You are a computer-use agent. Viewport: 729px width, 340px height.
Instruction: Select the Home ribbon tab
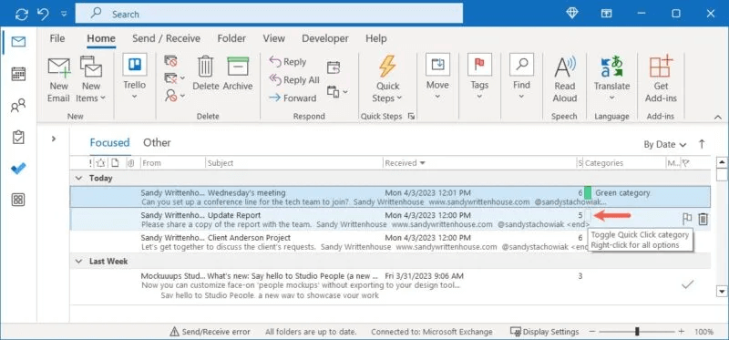[101, 38]
